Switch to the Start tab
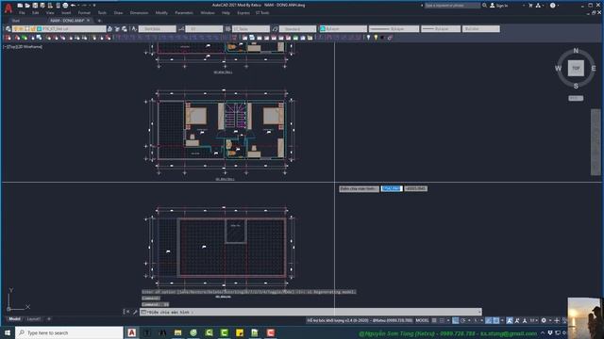604x339 pixels. pyautogui.click(x=16, y=21)
